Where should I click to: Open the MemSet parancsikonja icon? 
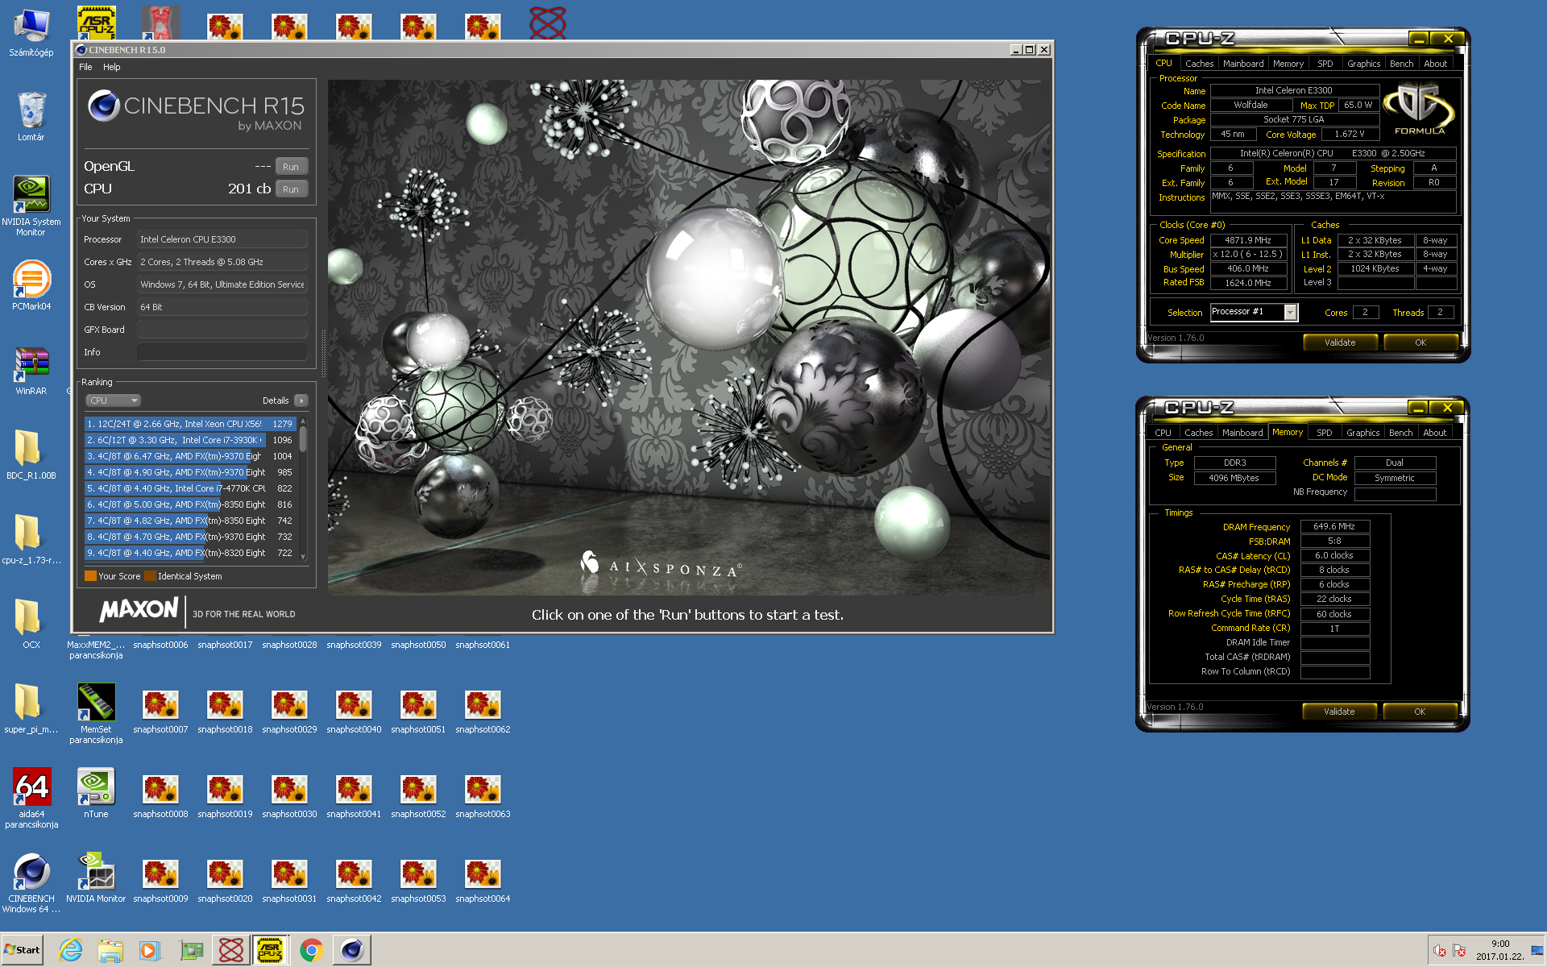[96, 713]
